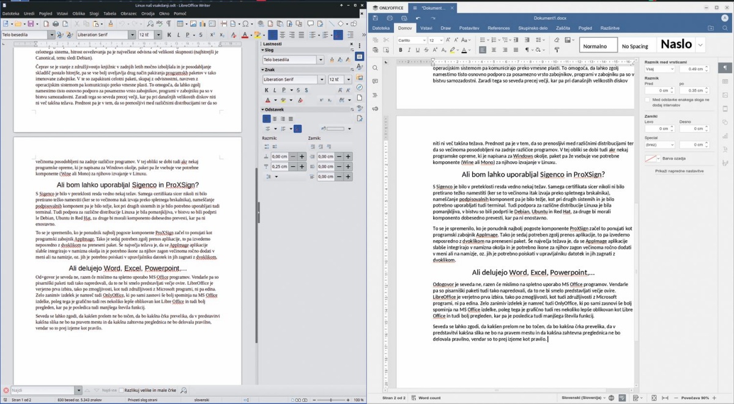Viewport: 734px width, 404px height.
Task: Open ONLYOFFICE search icon in tab bar
Action: (725, 28)
